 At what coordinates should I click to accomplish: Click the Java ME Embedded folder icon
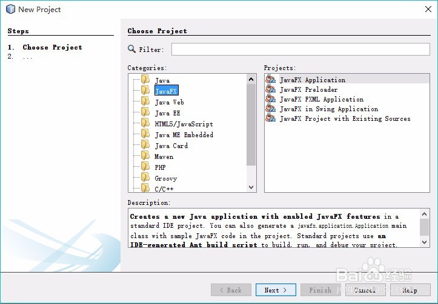click(145, 134)
